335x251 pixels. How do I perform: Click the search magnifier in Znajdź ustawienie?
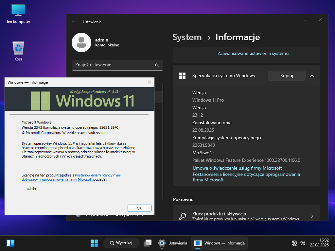pos(157,65)
